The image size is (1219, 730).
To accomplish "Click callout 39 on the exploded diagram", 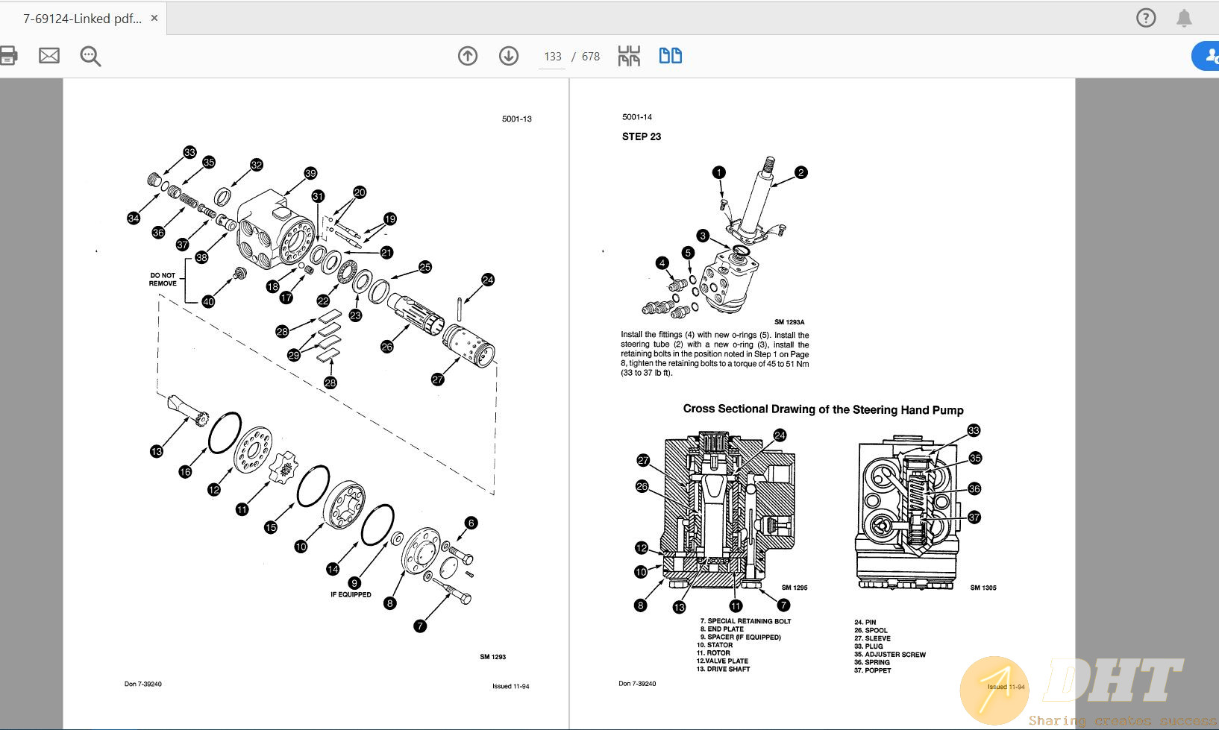I will coord(310,173).
